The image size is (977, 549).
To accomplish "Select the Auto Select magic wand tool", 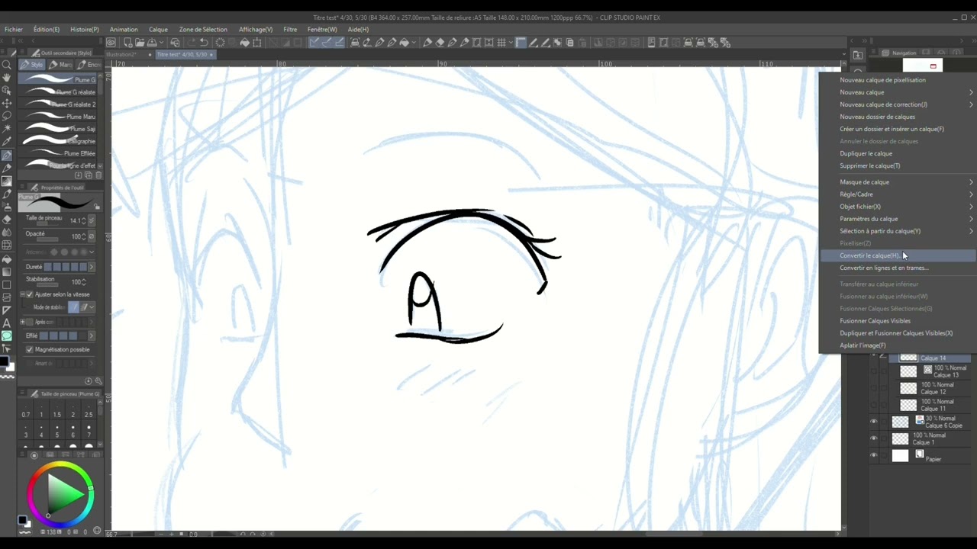I will click(x=7, y=129).
